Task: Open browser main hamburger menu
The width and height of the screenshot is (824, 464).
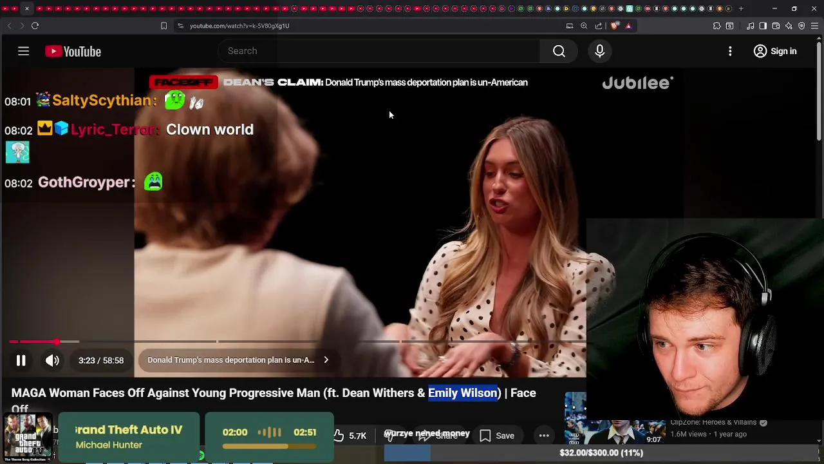Action: (x=814, y=26)
